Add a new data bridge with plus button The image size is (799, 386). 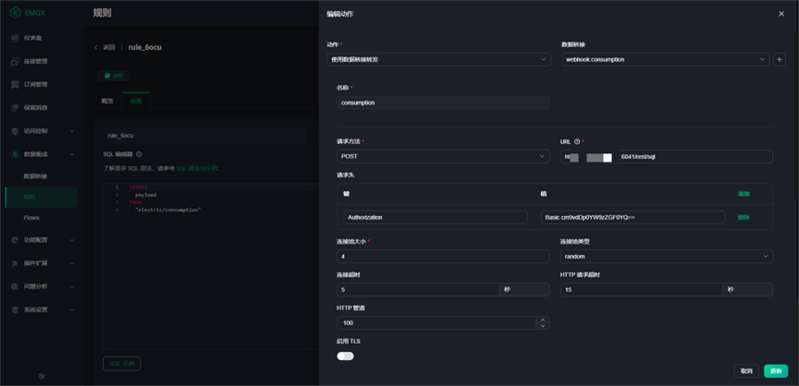(x=780, y=59)
